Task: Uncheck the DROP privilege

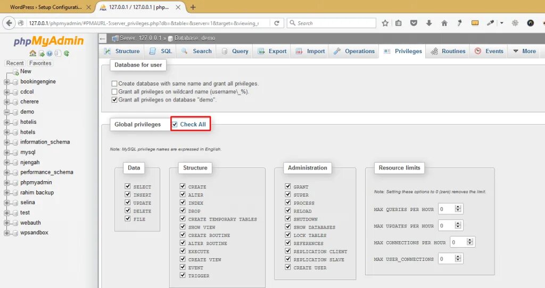Action: point(183,210)
